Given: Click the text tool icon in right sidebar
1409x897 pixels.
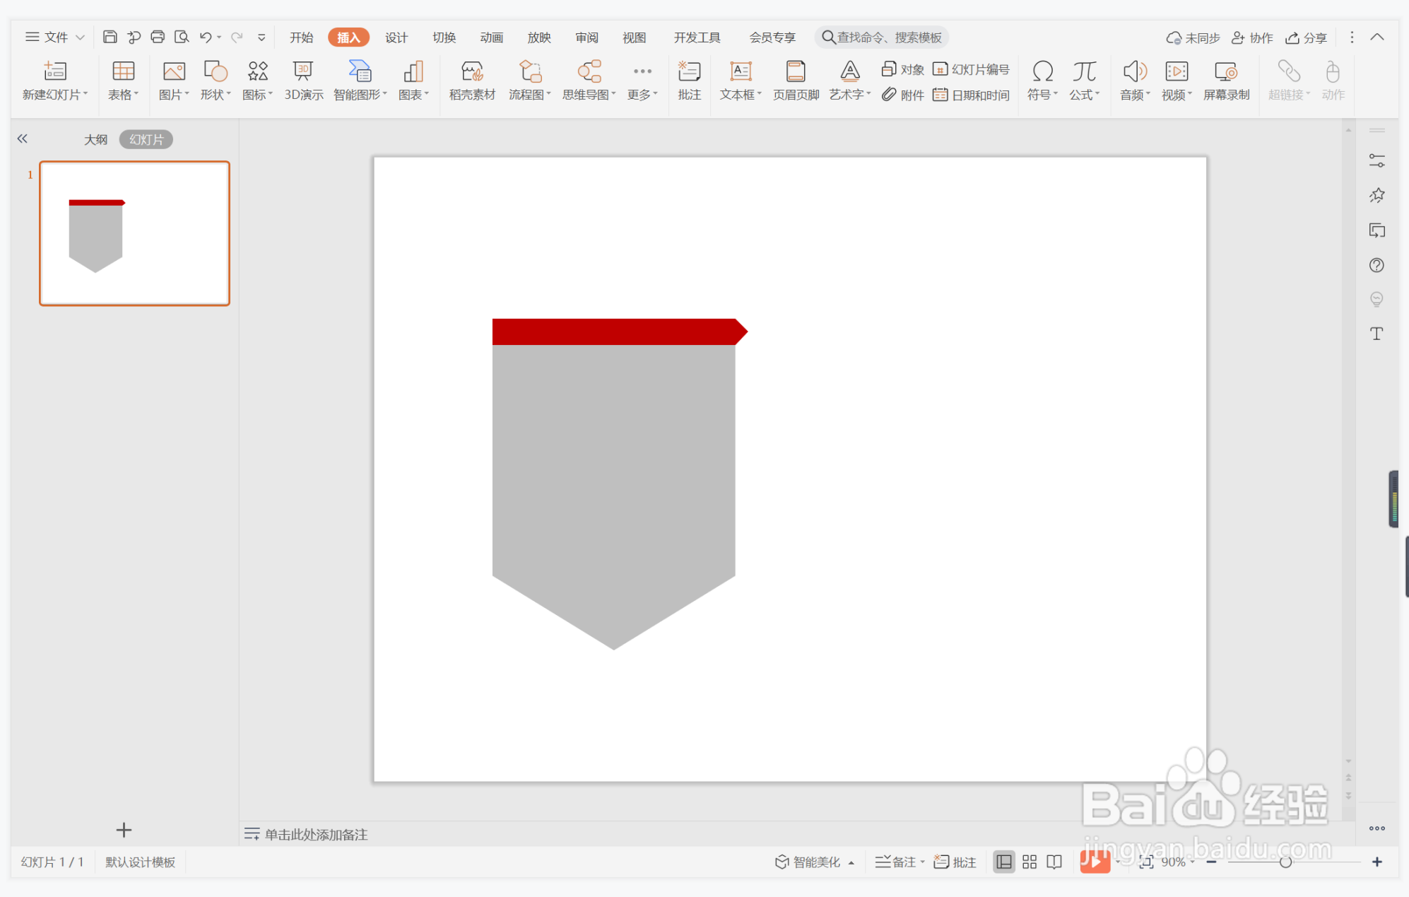Looking at the screenshot, I should (1376, 334).
